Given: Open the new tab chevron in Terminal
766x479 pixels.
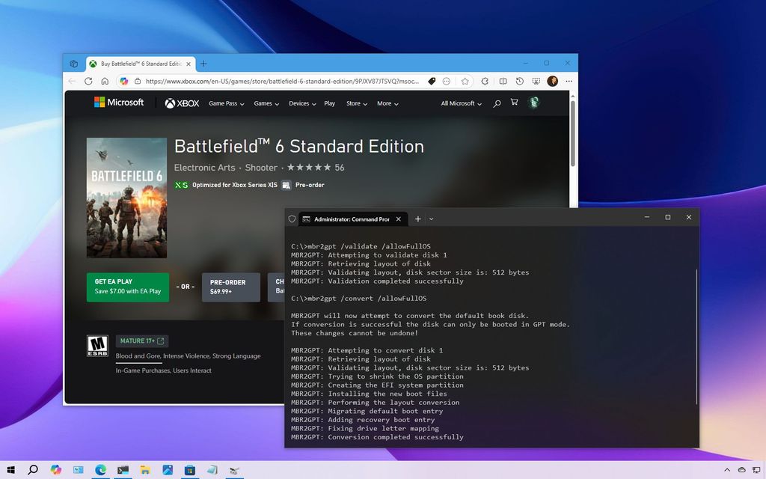Looking at the screenshot, I should point(431,219).
